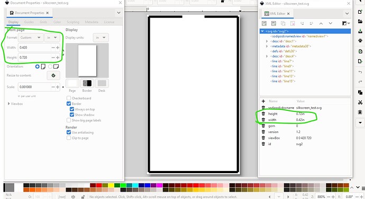Switch to the Metadata tab

coord(92,22)
